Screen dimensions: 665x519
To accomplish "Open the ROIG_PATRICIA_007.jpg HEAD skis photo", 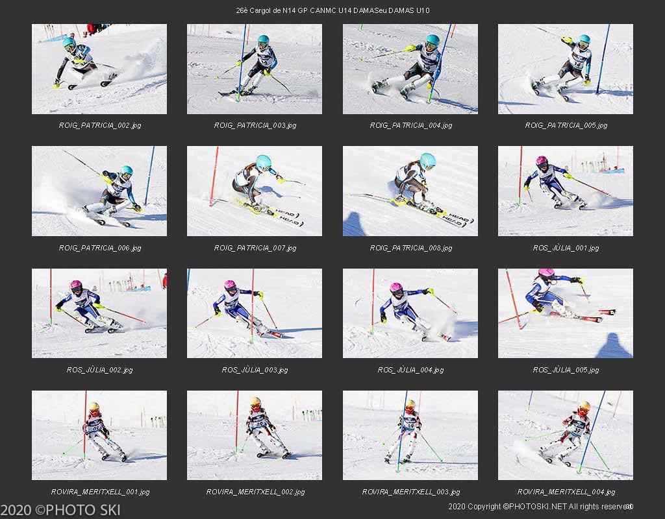I will point(255,191).
